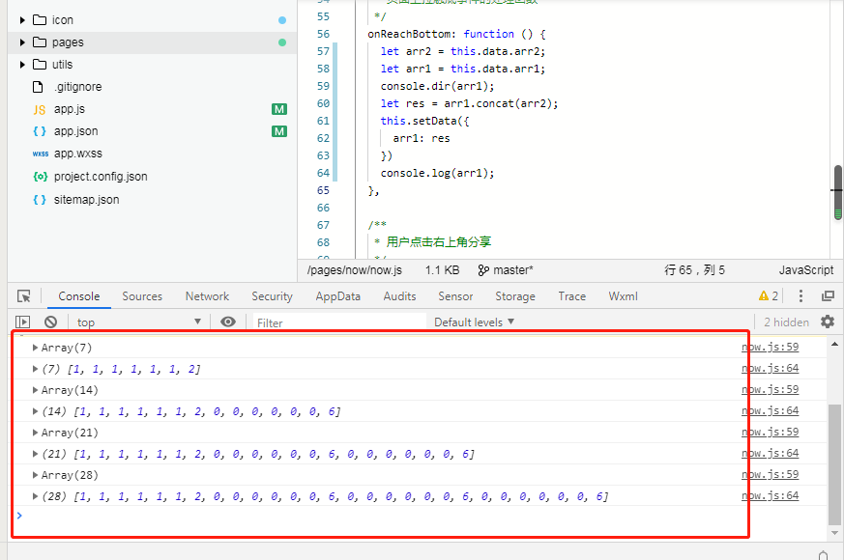
Task: Open now.js:64 link beside (14) array
Action: (770, 411)
